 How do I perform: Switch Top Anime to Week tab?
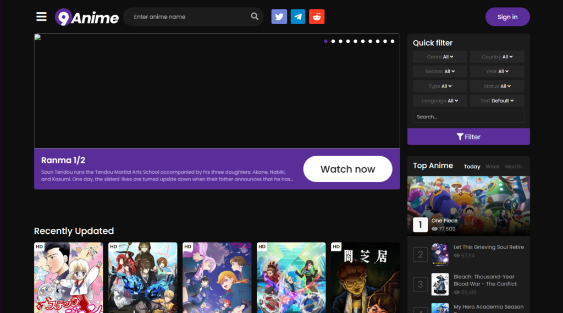pyautogui.click(x=492, y=166)
